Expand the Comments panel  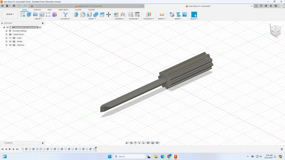(43, 143)
